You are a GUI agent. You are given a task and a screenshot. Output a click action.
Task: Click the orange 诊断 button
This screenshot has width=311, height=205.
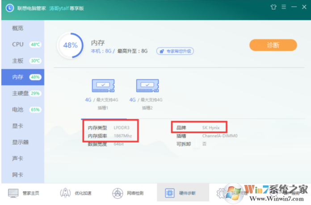273,45
